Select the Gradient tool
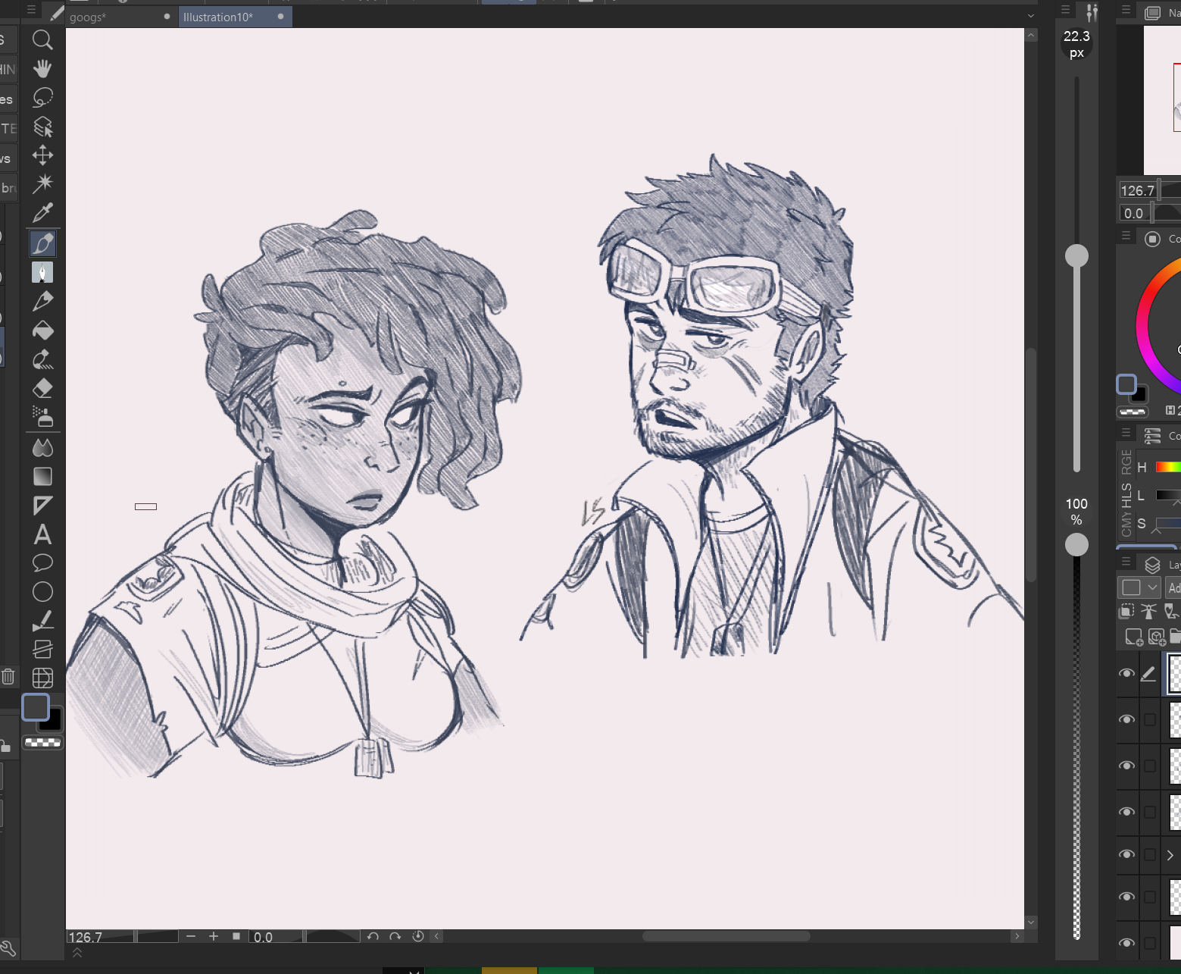1181x974 pixels. tap(42, 476)
